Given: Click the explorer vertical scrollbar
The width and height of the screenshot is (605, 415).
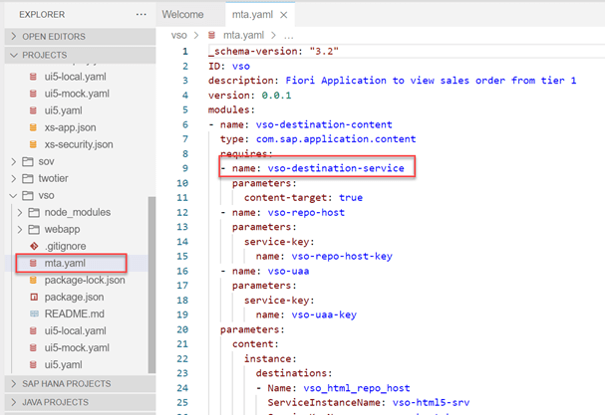Looking at the screenshot, I should [x=151, y=285].
